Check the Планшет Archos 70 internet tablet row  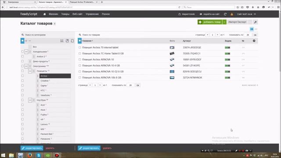tap(80, 47)
